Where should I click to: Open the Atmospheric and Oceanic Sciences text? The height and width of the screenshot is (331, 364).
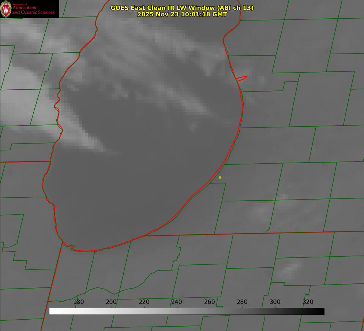click(x=33, y=10)
